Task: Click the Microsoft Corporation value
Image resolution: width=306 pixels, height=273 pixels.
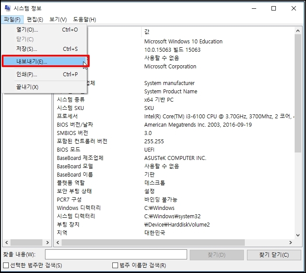Action: (170, 67)
